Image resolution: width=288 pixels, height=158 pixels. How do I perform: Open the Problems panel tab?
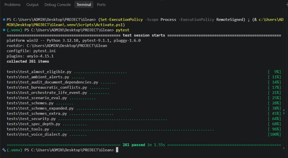pyautogui.click(x=12, y=5)
